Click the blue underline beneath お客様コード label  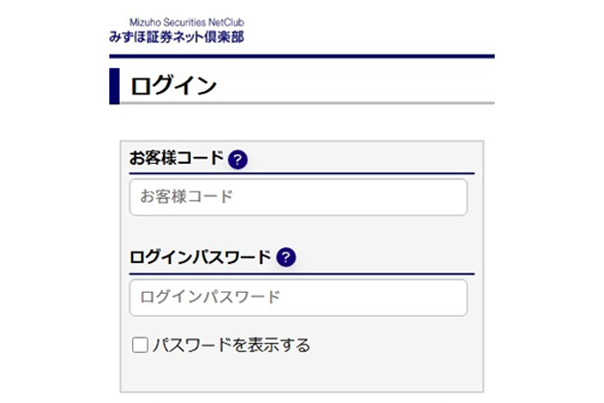[302, 174]
